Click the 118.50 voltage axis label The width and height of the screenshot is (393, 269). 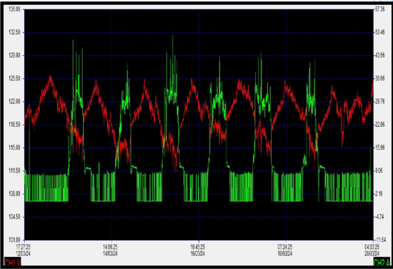pos(15,124)
